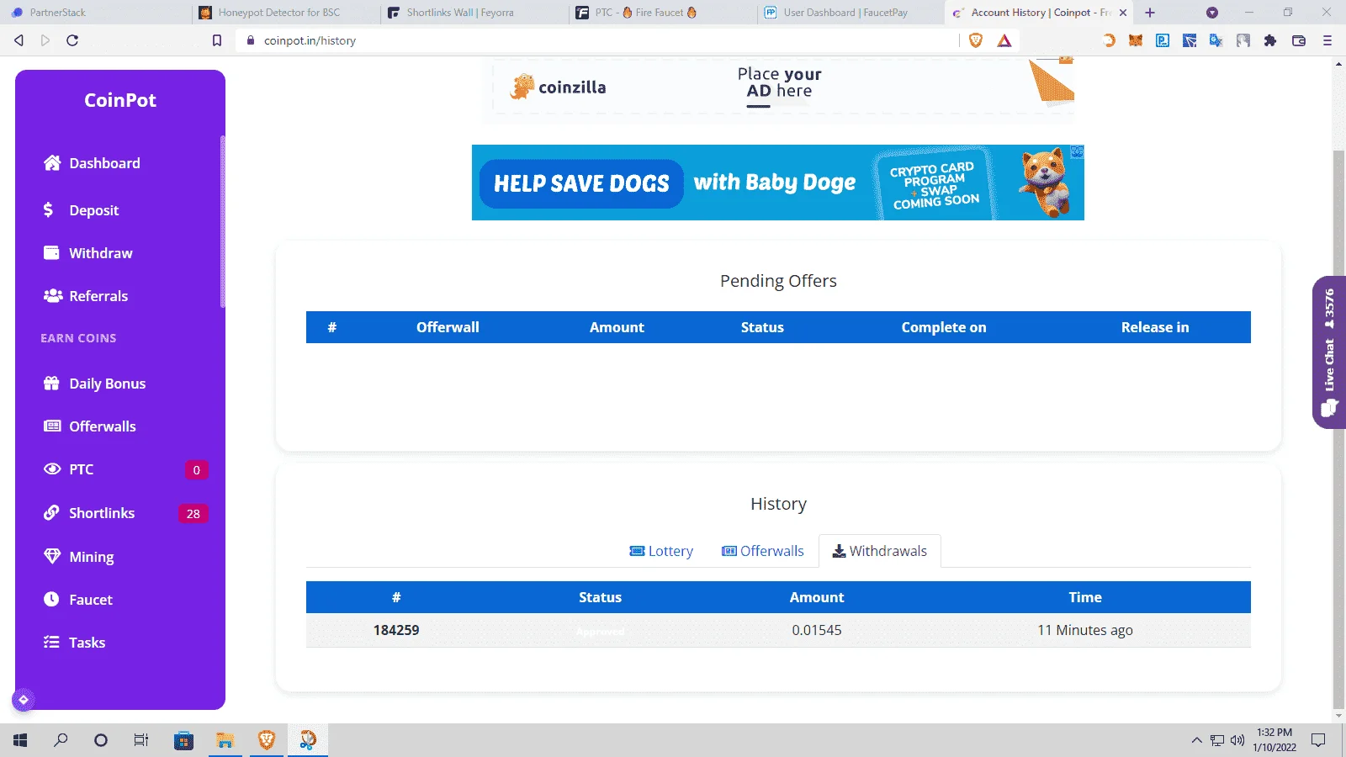Screen dimensions: 1346x757
Task: Click the Baby Doge banner ad
Action: click(x=778, y=183)
